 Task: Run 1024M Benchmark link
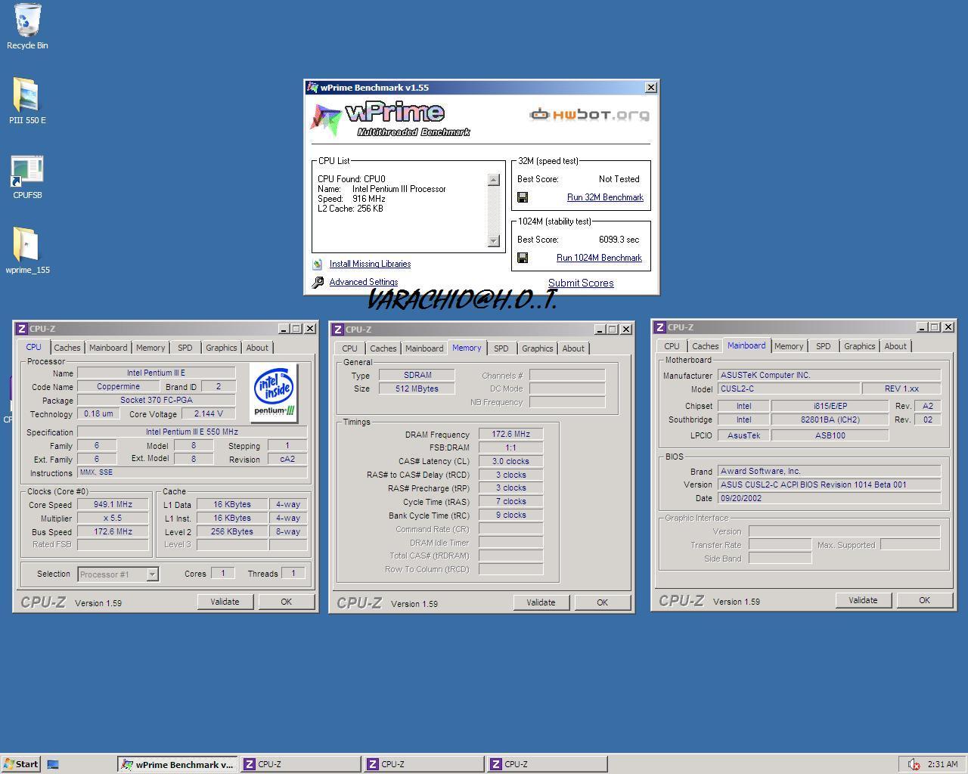[599, 258]
